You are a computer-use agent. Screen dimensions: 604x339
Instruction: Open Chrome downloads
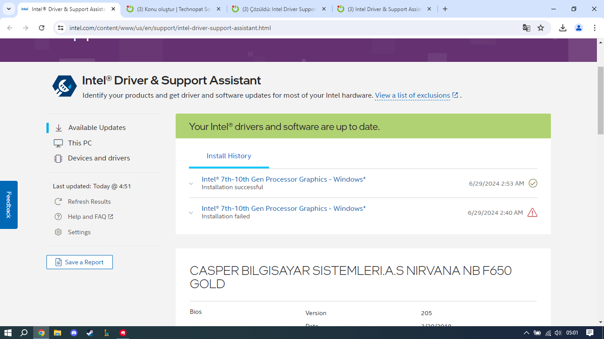563,28
